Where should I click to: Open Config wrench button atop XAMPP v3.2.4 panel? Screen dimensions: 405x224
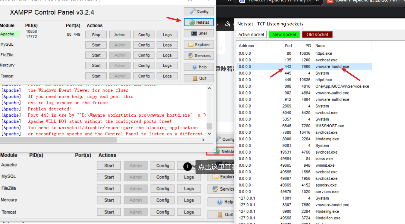pyautogui.click(x=199, y=11)
